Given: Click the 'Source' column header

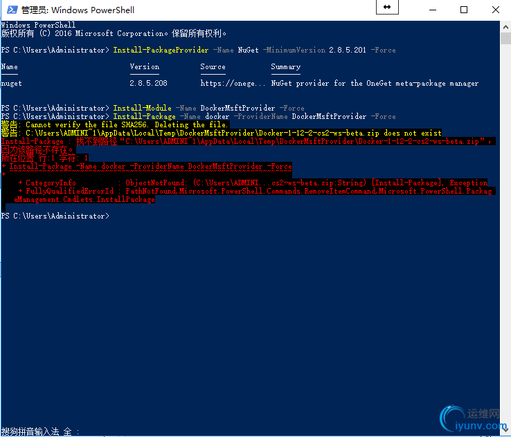Looking at the screenshot, I should 213,66.
